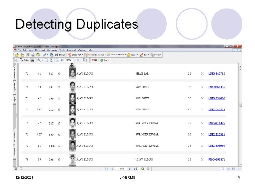Set Fit Page view
Viewport: 255px width, 191px height.
pyautogui.click(x=51, y=60)
